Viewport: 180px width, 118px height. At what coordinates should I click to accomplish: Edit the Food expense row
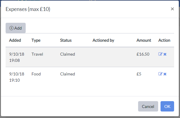160,74
